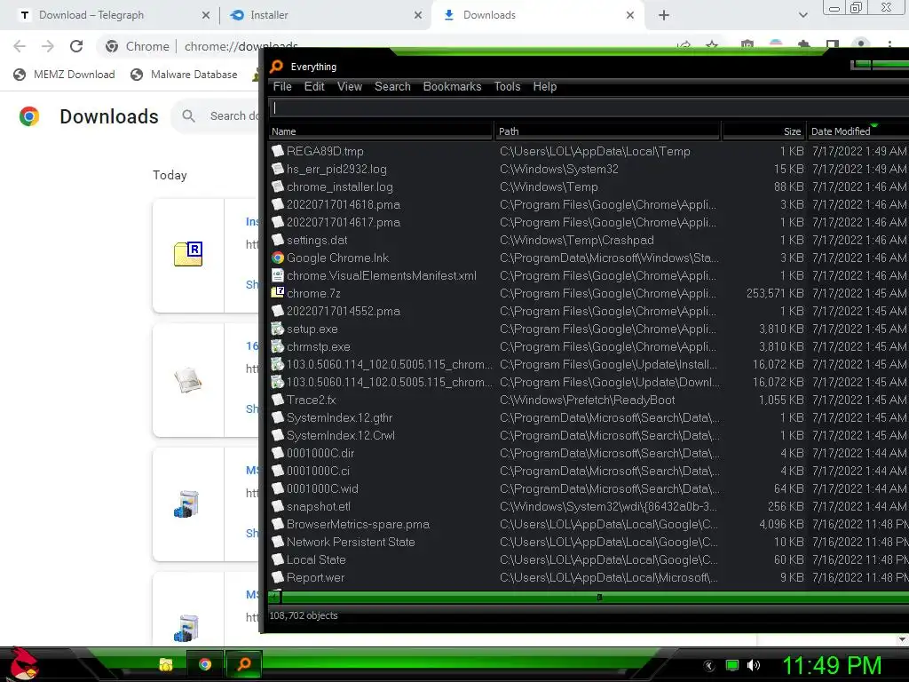The image size is (909, 682).
Task: Open File Explorer from the taskbar
Action: [x=166, y=664]
